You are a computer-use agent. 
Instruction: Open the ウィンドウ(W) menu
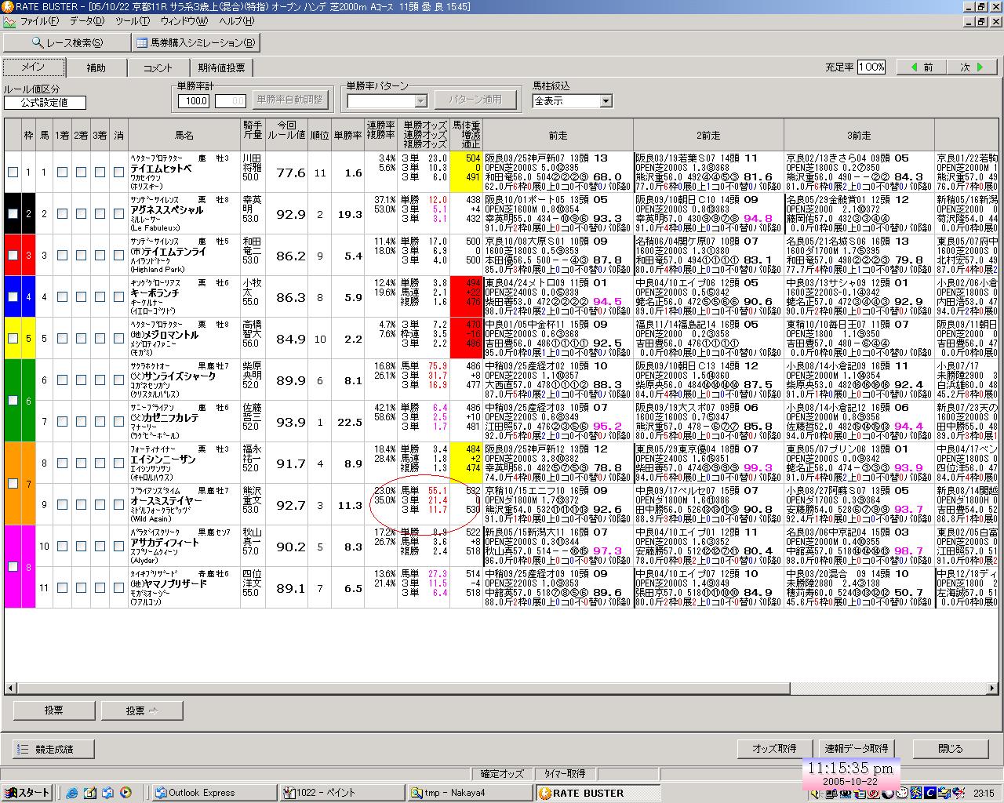[x=184, y=21]
